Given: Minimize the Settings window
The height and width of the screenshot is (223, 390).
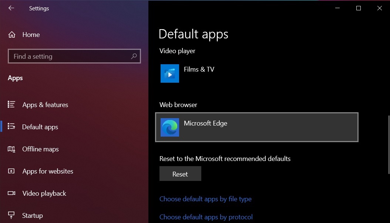Looking at the screenshot, I should 337,8.
